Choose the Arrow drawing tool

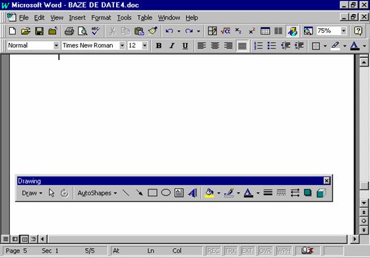tap(139, 193)
